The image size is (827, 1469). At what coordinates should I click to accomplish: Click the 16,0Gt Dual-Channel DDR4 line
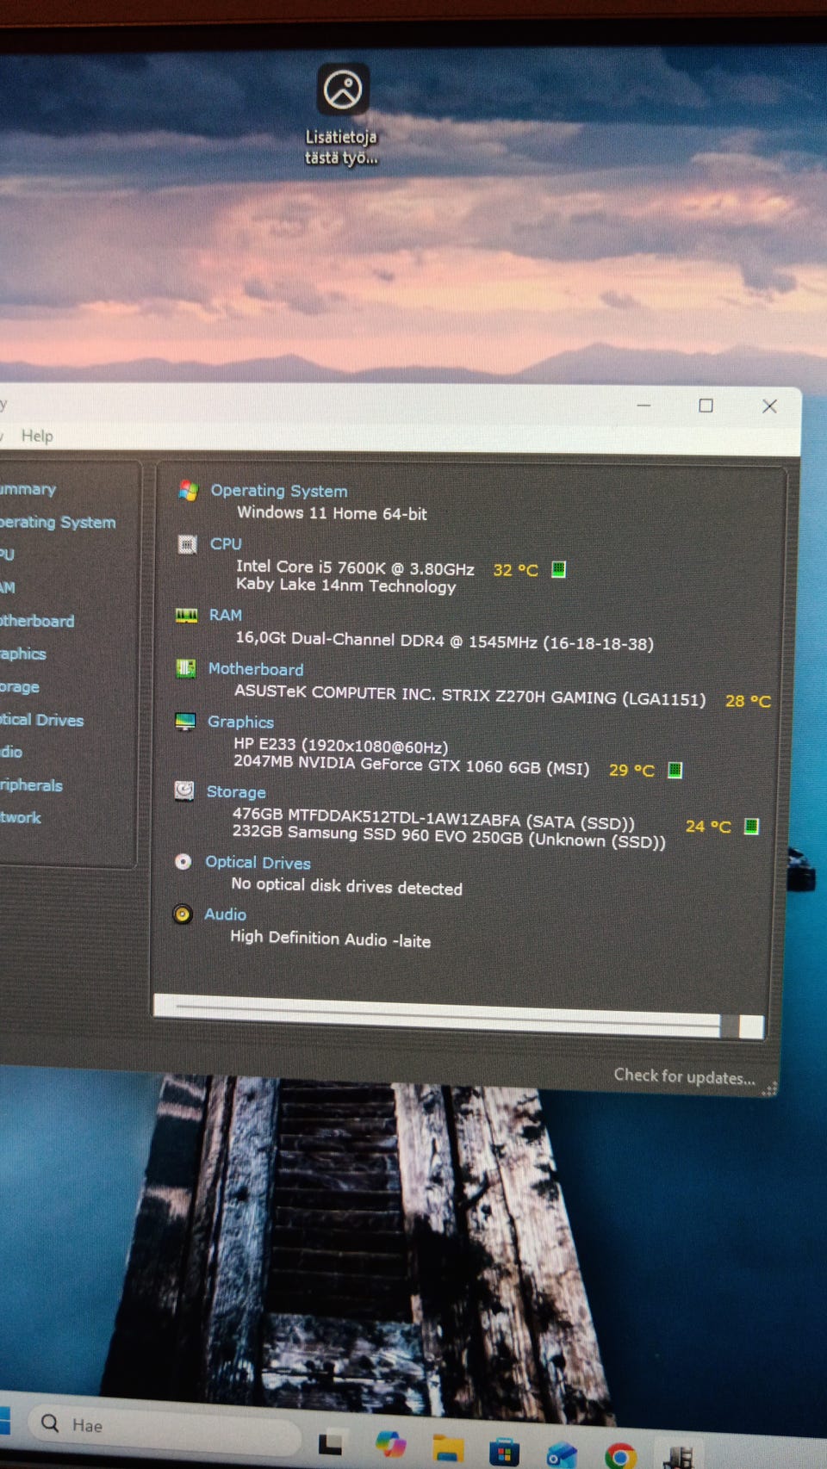click(x=445, y=642)
